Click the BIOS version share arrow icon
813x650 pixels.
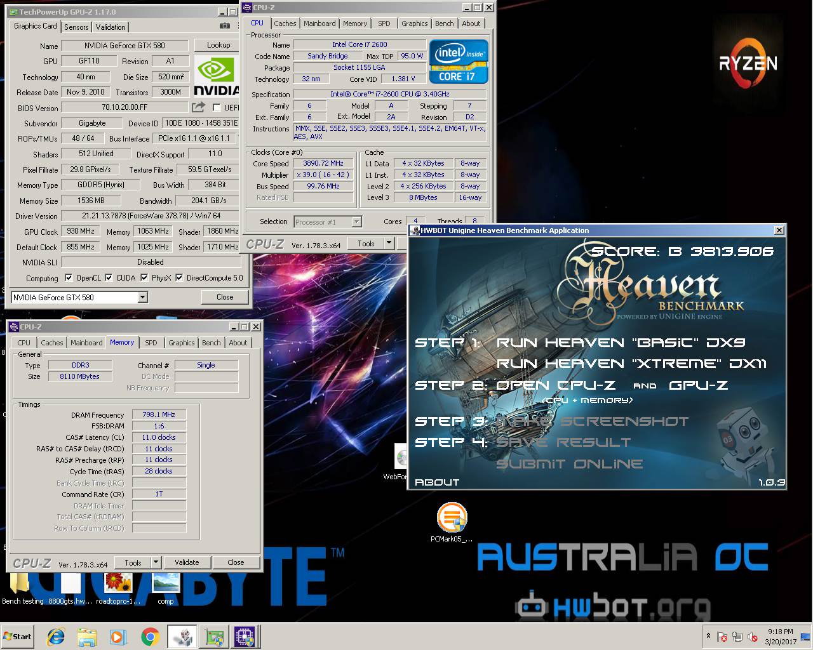[198, 107]
